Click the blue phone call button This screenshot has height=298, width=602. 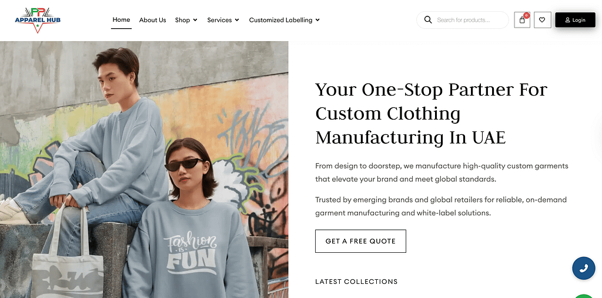583,268
